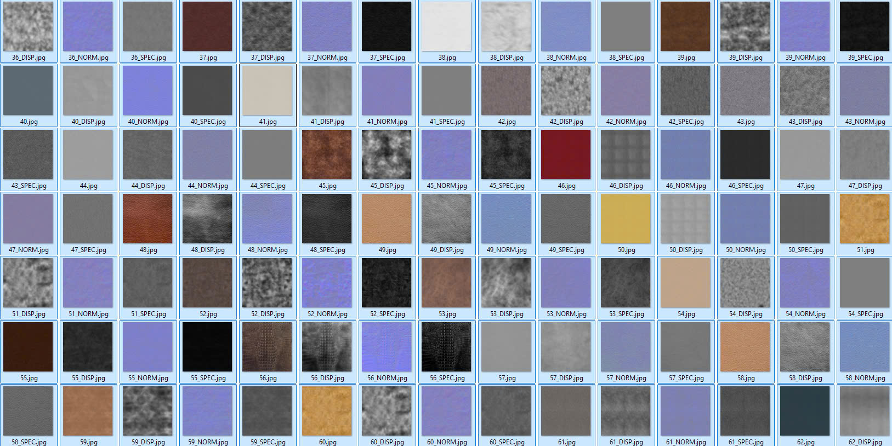Click the 59_DISP.jpg file name

point(148,442)
